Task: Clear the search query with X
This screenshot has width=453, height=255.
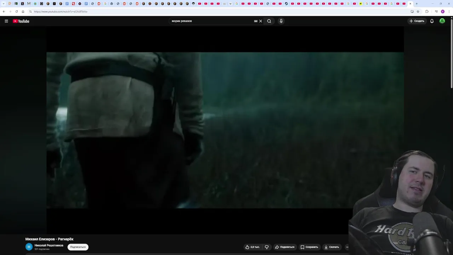Action: pos(260,21)
